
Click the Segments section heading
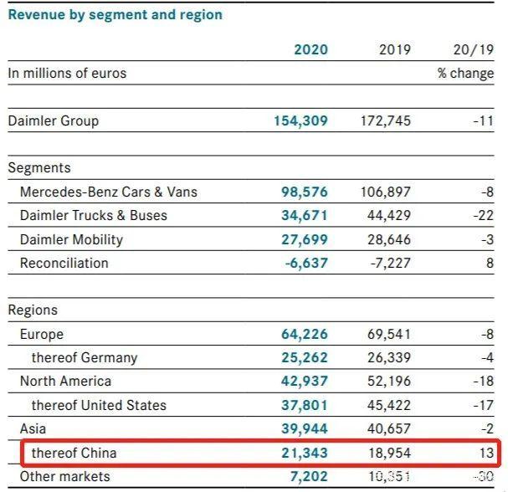pos(39,167)
